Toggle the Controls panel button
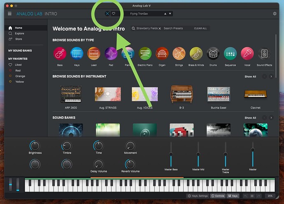Image resolution: width=284 pixels, height=204 pixels. (218, 196)
